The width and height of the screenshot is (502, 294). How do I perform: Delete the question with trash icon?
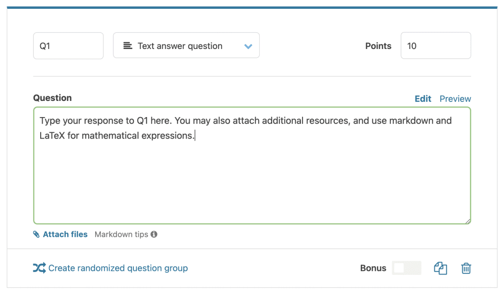466,269
